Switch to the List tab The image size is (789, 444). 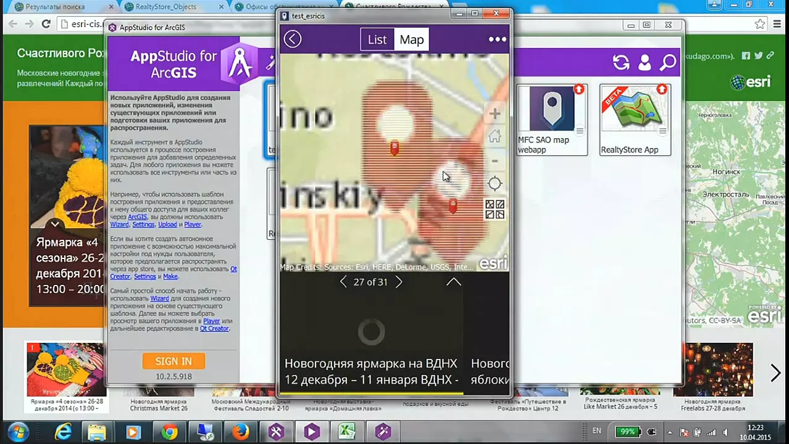pos(377,39)
